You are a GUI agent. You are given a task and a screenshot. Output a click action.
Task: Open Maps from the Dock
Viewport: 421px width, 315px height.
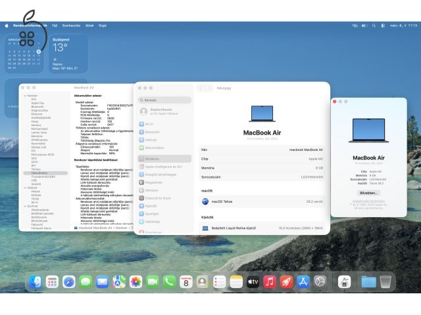coord(119,282)
